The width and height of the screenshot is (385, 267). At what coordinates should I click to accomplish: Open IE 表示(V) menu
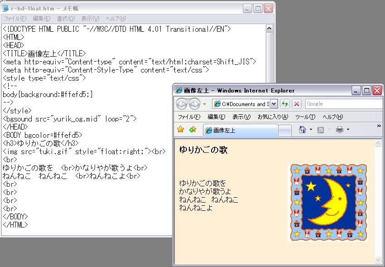click(241, 117)
